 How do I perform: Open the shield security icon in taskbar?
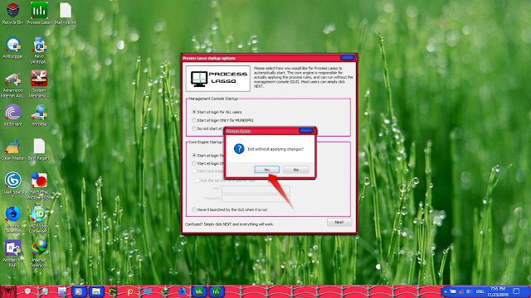pos(27,291)
